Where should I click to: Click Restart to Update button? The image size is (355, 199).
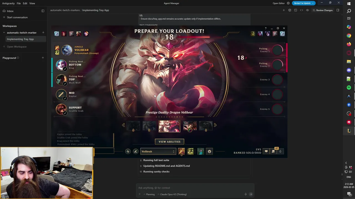(304, 3)
